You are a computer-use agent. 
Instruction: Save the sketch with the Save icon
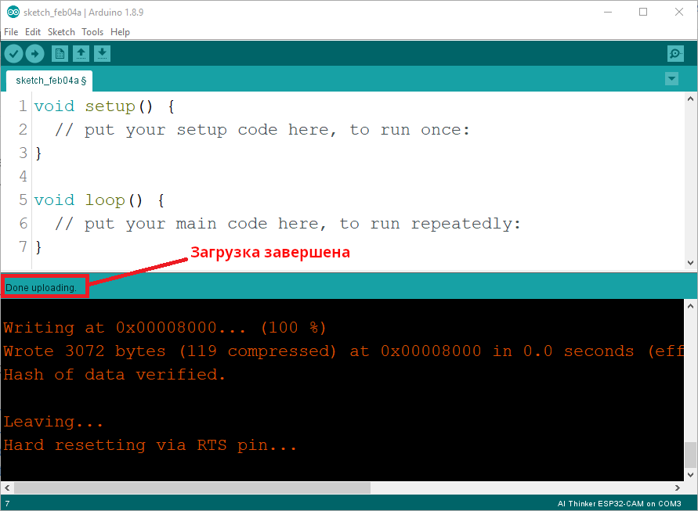(x=102, y=53)
